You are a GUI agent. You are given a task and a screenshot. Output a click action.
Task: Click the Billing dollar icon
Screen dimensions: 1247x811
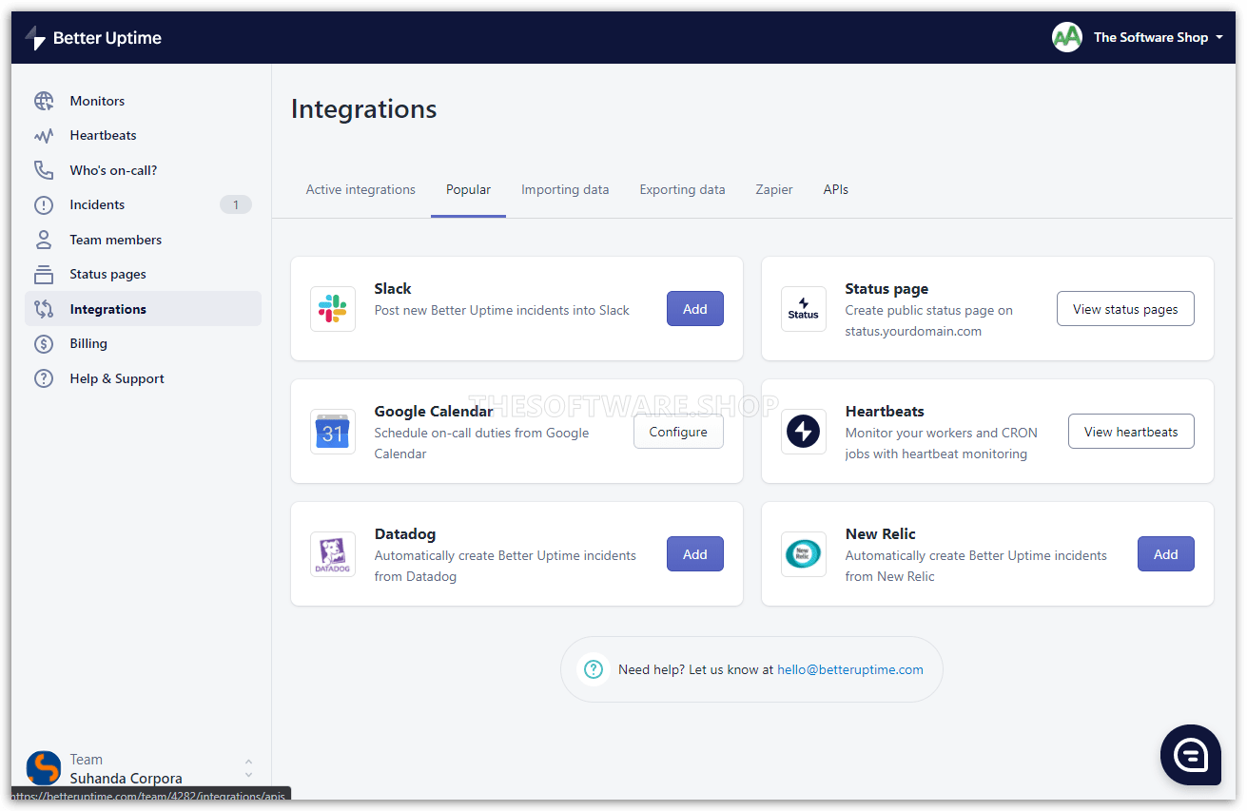pos(44,343)
